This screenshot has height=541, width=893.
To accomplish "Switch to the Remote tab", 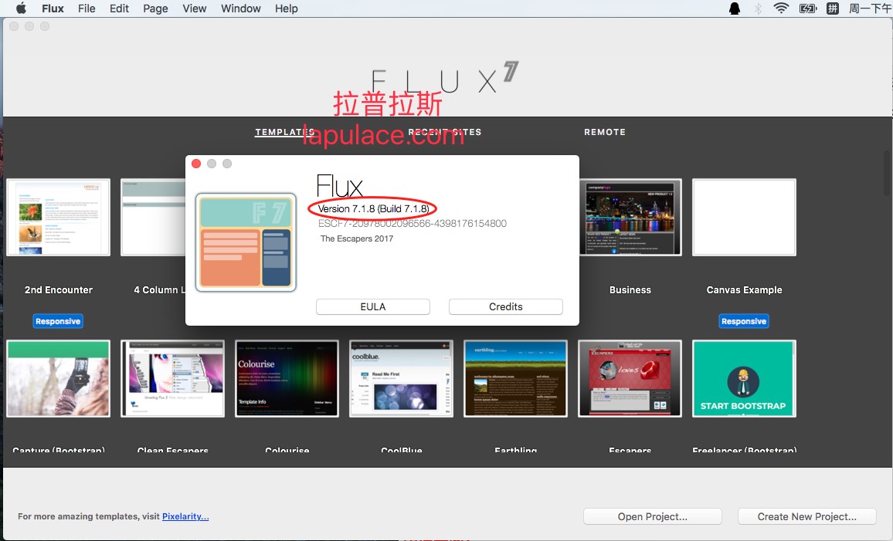I will (605, 132).
